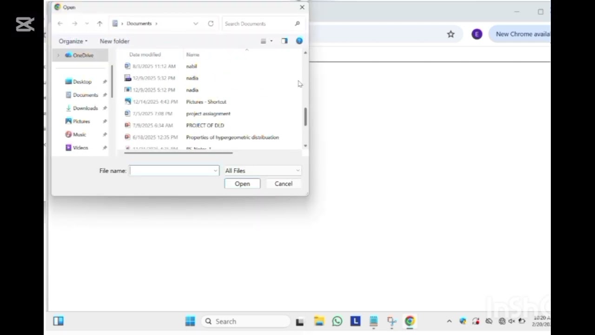Select Pictures - Shortcut item
The image size is (595, 335).
(206, 102)
